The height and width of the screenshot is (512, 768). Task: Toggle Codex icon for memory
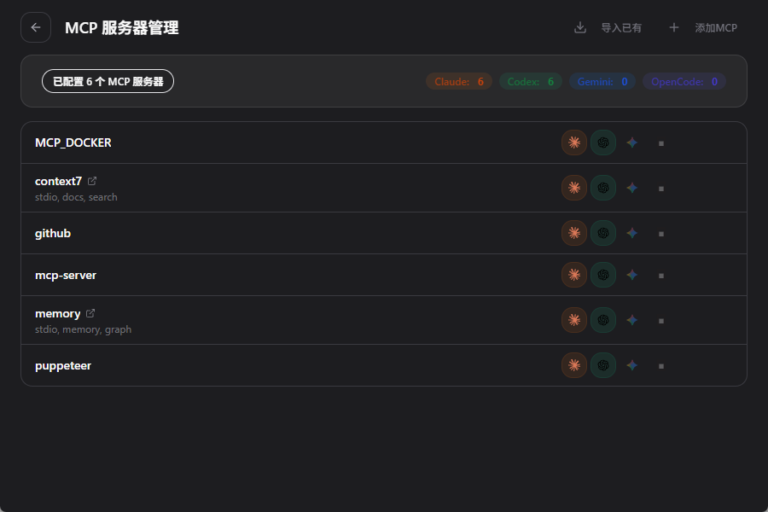pos(603,320)
